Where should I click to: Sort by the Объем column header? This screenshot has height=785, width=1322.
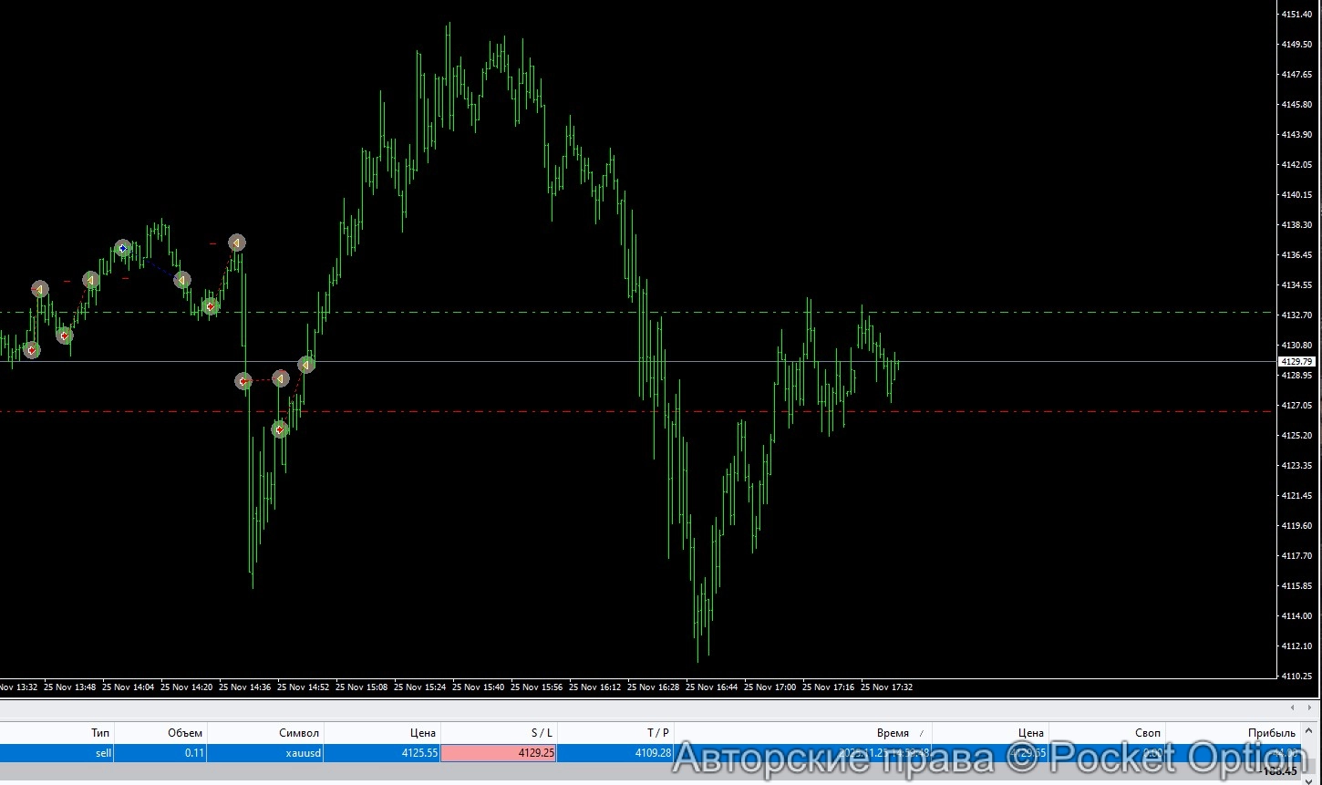pos(185,733)
